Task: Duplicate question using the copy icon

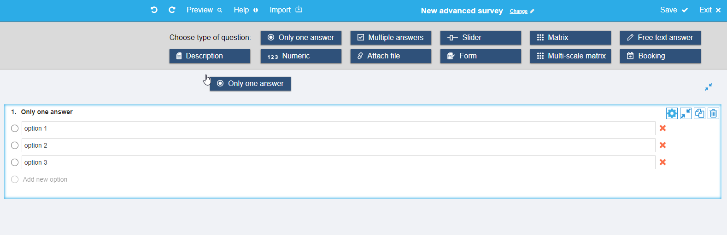Action: click(699, 113)
